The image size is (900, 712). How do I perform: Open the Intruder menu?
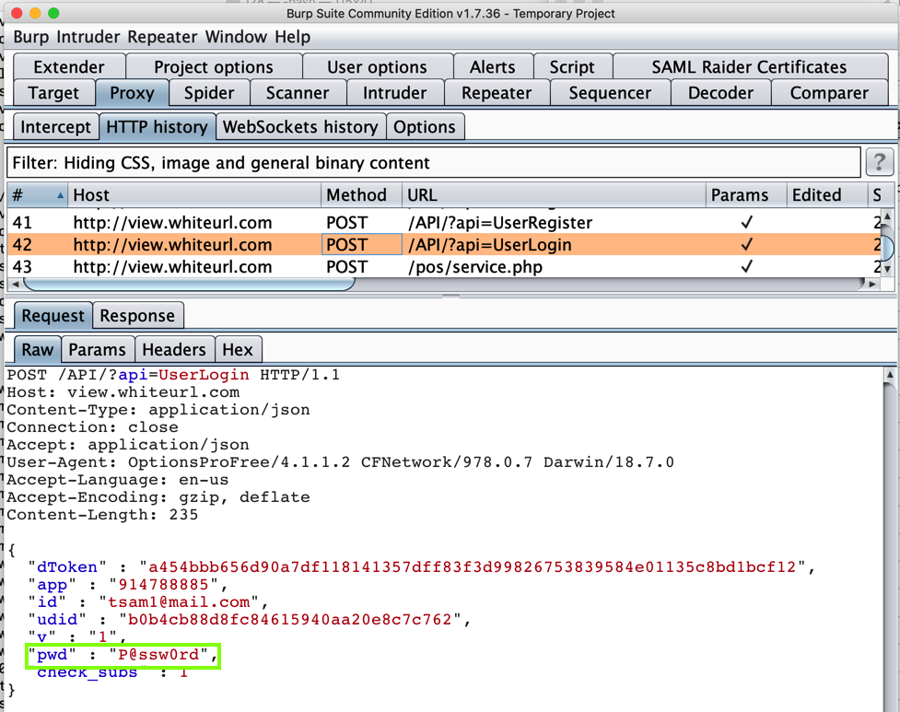pyautogui.click(x=89, y=37)
